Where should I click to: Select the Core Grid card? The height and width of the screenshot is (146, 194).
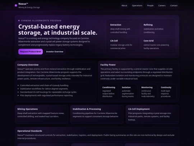click(157, 44)
